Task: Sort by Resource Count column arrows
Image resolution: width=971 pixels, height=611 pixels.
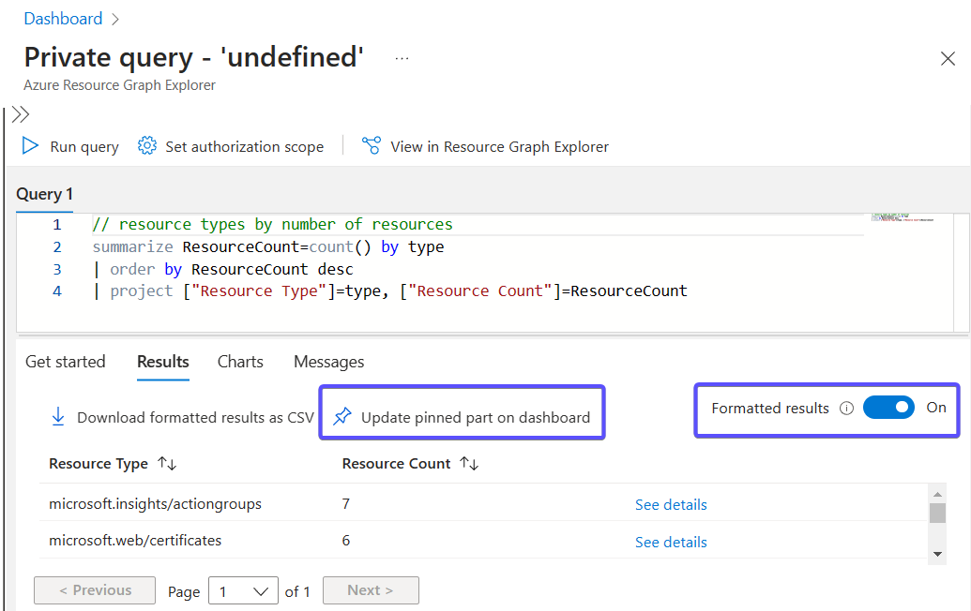Action: tap(469, 464)
